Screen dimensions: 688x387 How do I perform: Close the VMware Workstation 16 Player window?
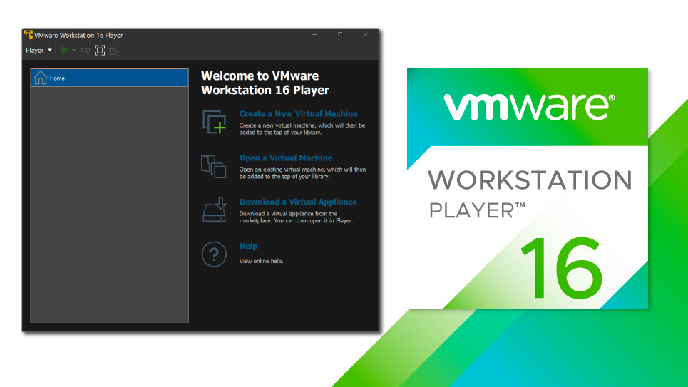(366, 35)
